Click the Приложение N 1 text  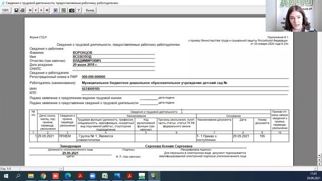click(278, 37)
